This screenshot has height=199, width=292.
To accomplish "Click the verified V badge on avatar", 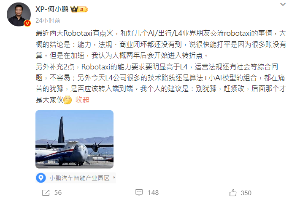I will 27,23.
